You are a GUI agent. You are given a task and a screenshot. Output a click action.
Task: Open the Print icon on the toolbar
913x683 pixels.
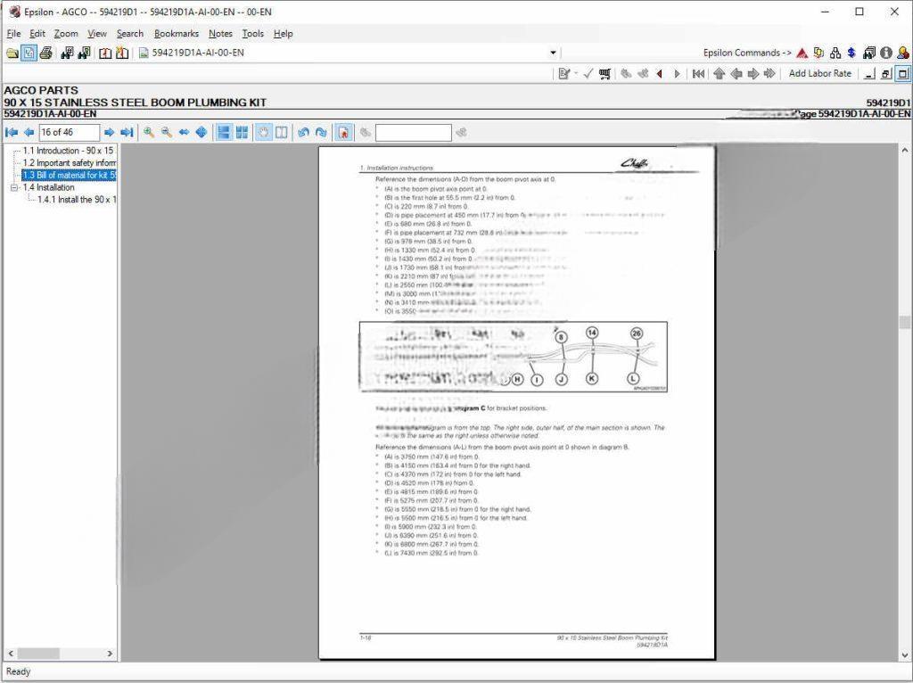coord(45,53)
